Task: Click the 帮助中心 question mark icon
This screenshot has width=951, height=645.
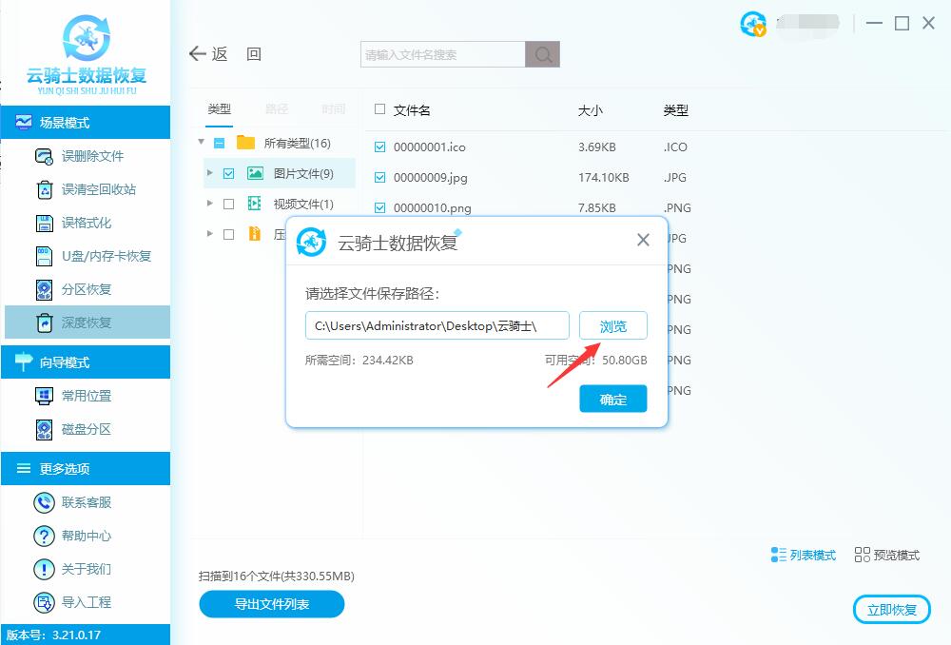Action: [x=44, y=536]
